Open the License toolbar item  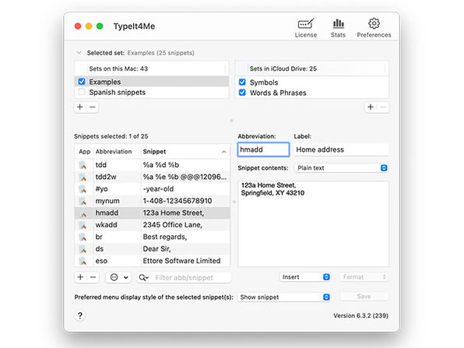(306, 28)
